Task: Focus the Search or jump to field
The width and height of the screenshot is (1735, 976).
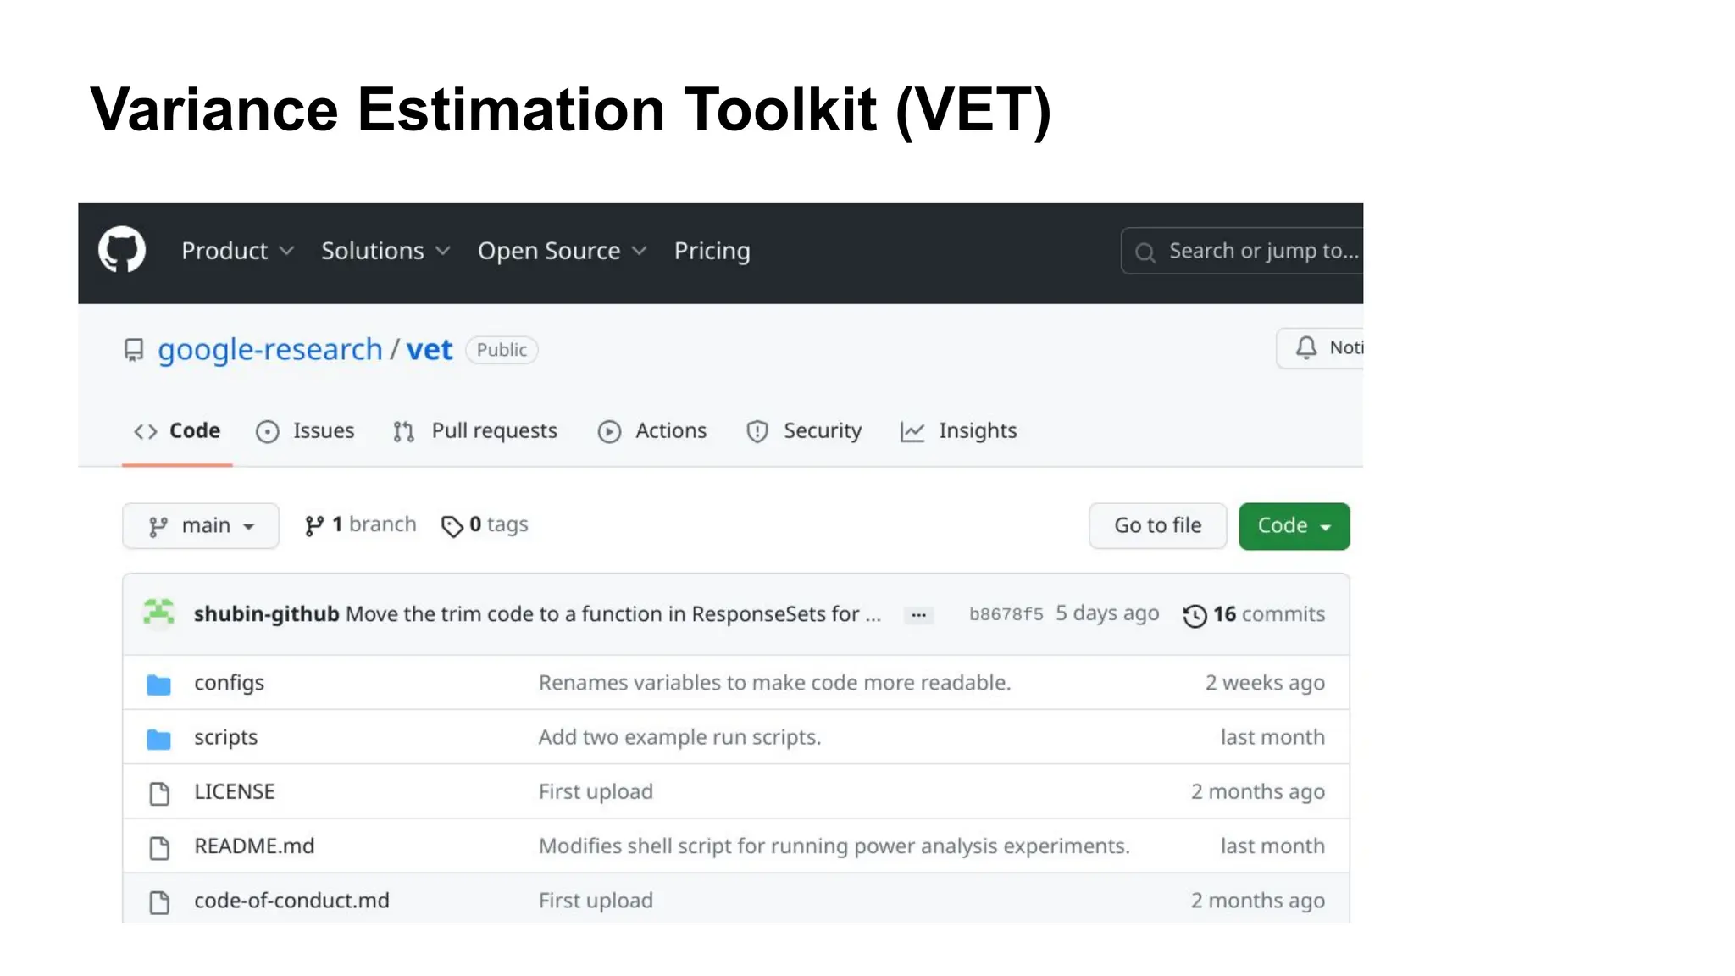Action: pos(1242,251)
